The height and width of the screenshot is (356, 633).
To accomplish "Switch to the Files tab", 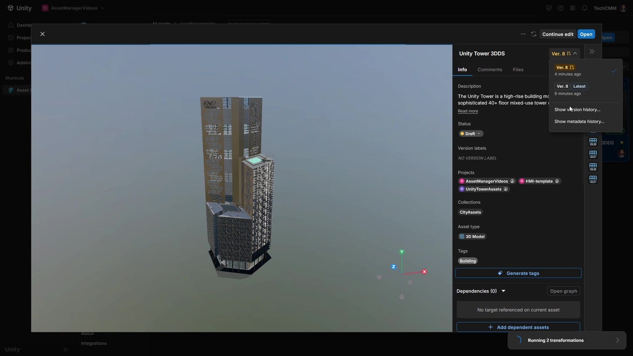I will [x=518, y=70].
